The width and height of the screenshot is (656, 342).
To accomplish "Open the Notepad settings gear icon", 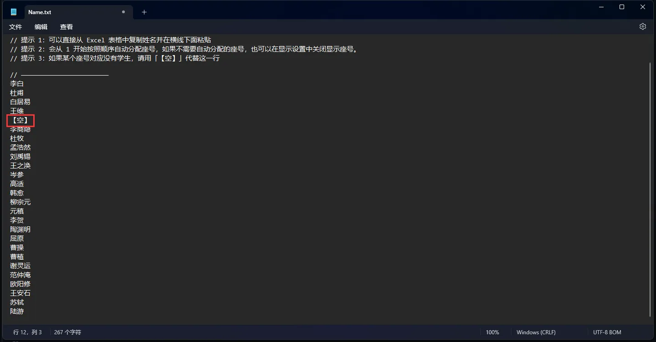I will [x=642, y=26].
